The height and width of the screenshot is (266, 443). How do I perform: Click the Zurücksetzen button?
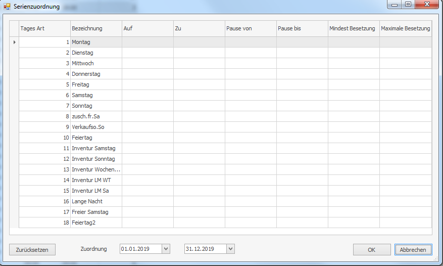[x=32, y=249]
